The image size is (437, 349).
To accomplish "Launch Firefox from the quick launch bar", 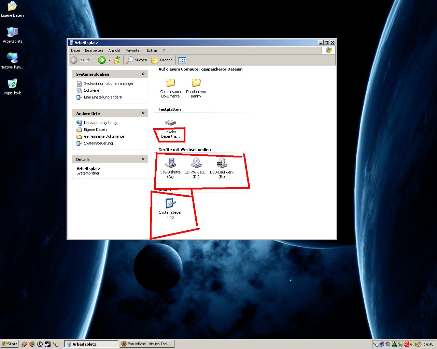I will click(x=32, y=344).
